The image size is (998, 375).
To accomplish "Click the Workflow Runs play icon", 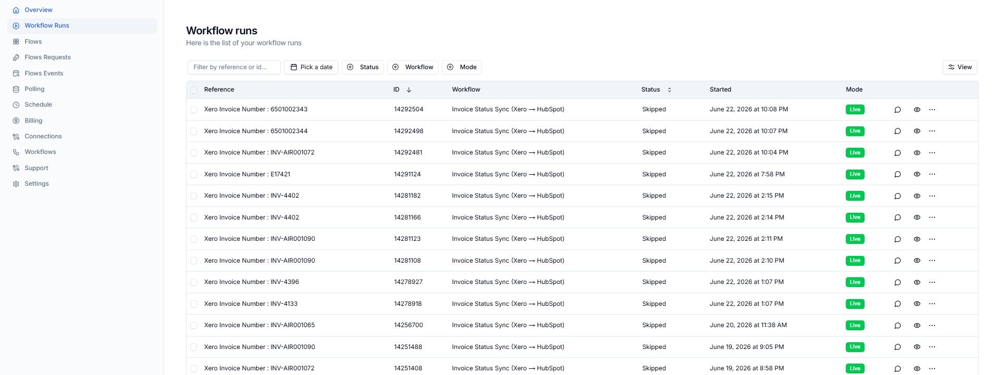I will (x=16, y=25).
